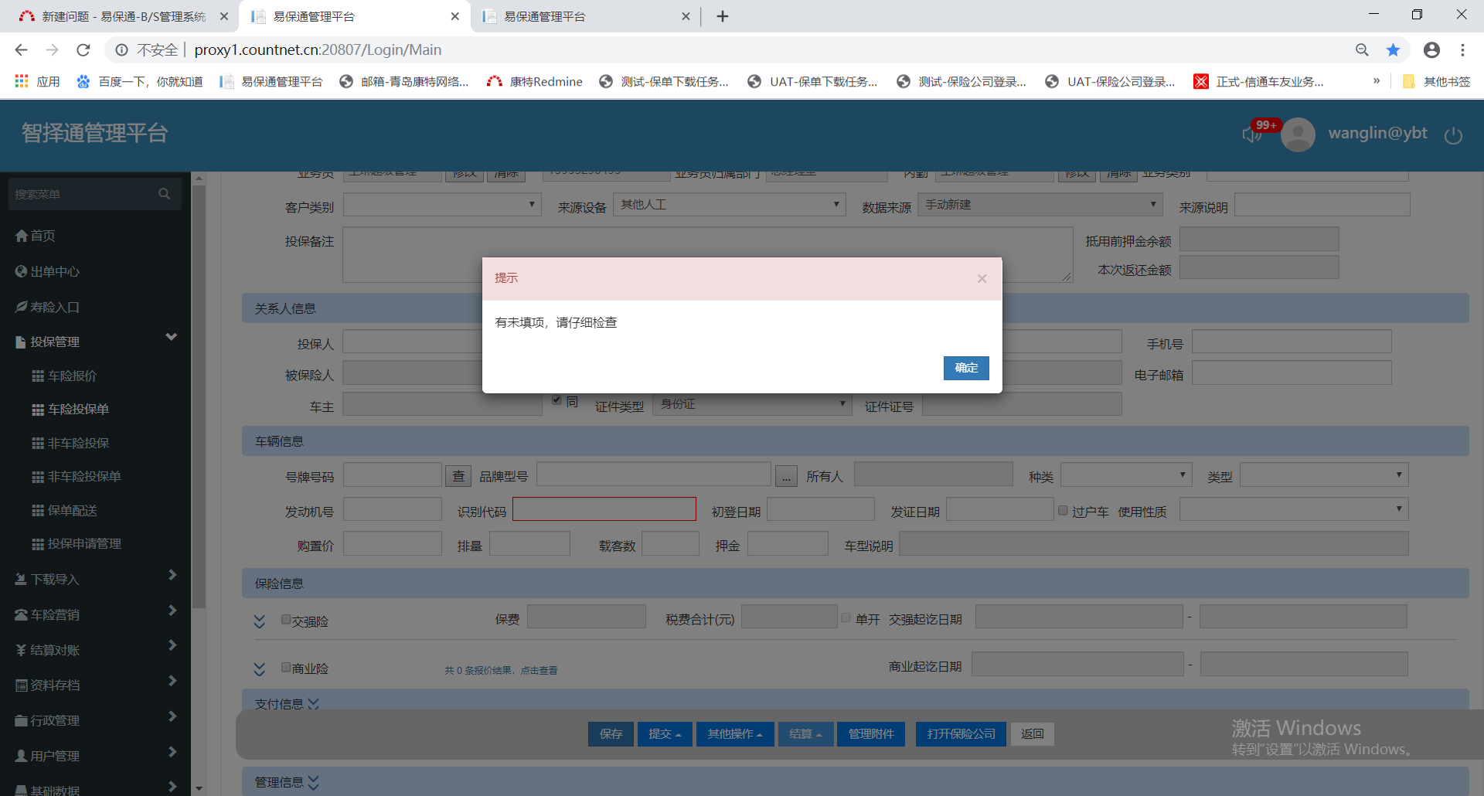This screenshot has height=796, width=1484.
Task: Click the bookmarks overflow chevron
Action: [1377, 81]
